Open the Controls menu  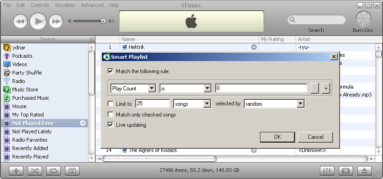point(40,5)
